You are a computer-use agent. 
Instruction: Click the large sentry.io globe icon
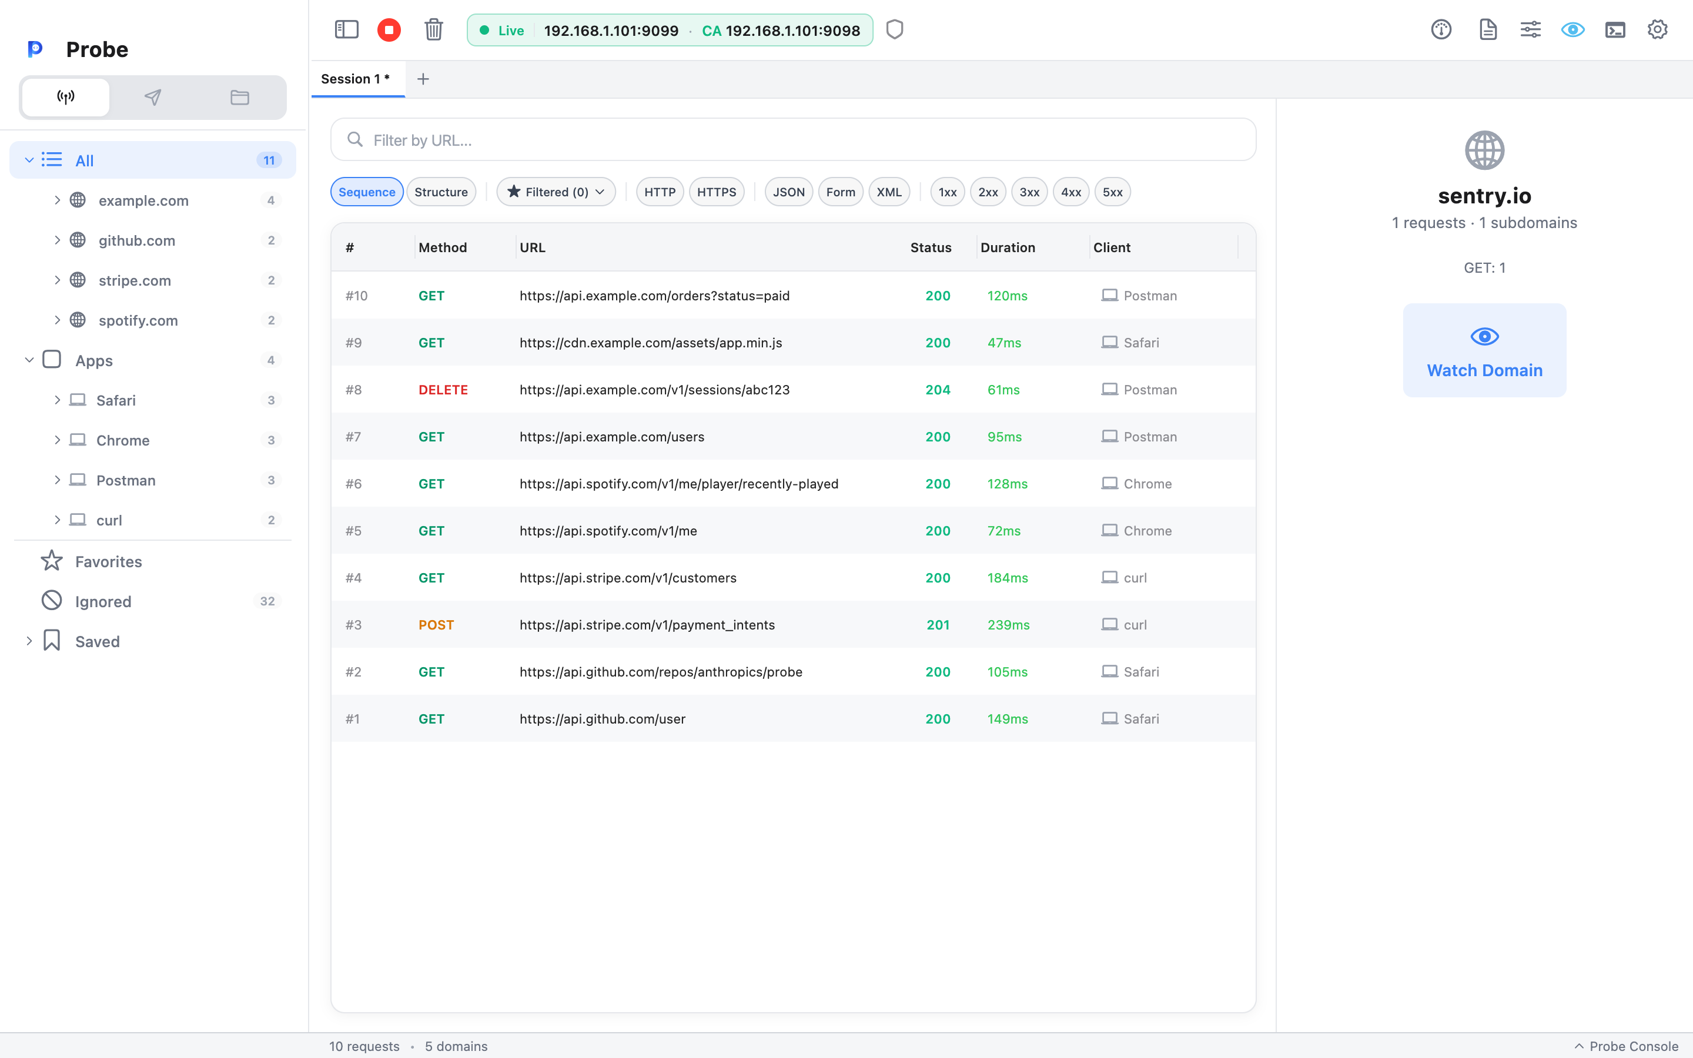coord(1484,150)
